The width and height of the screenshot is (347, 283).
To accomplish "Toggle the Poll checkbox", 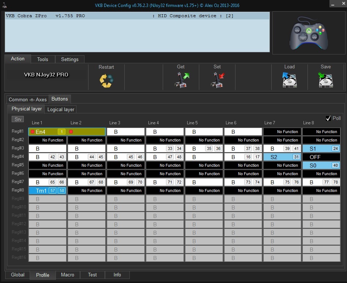I will coord(328,118).
